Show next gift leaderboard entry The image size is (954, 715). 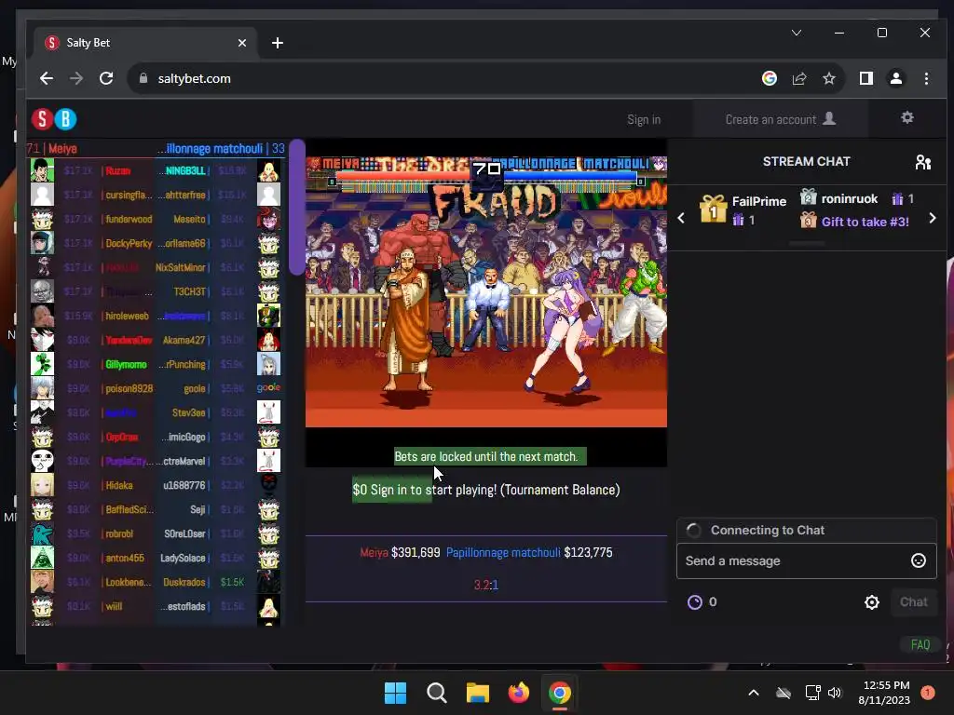tap(932, 218)
